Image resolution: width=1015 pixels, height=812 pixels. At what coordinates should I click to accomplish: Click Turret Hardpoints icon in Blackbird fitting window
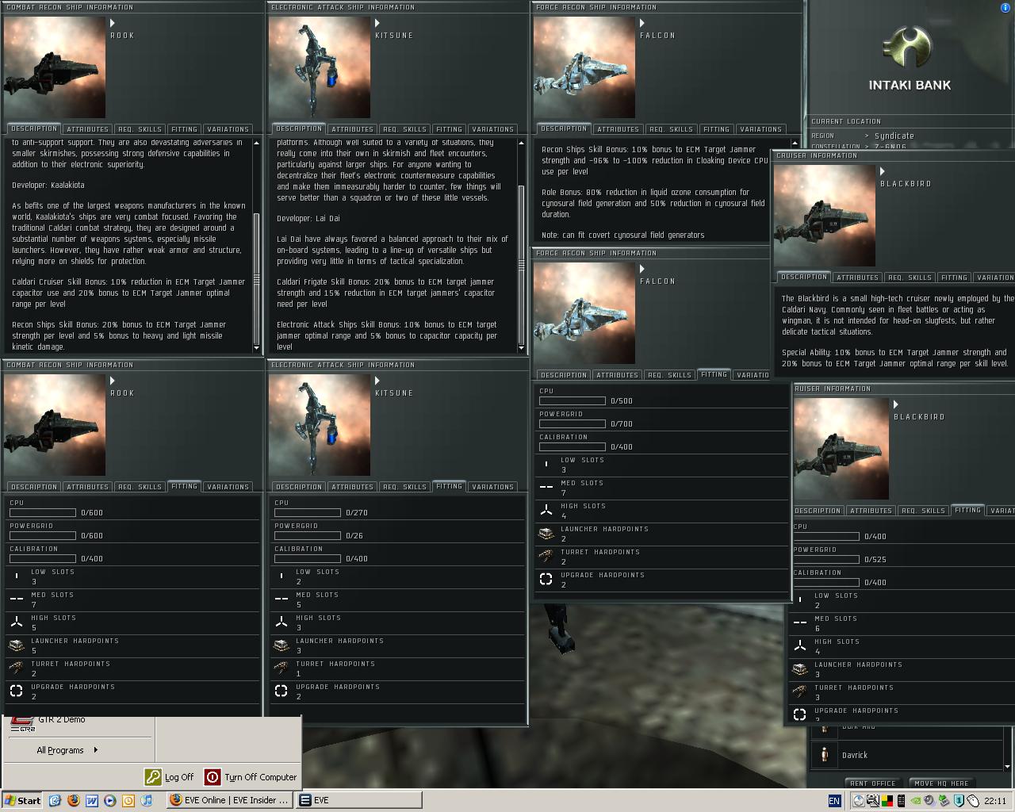800,692
